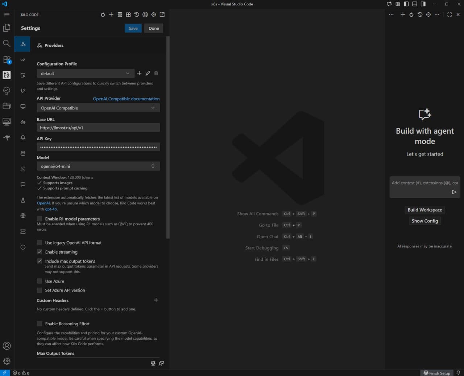The width and height of the screenshot is (464, 376).
Task: Click the Save button in Settings
Action: [x=133, y=28]
